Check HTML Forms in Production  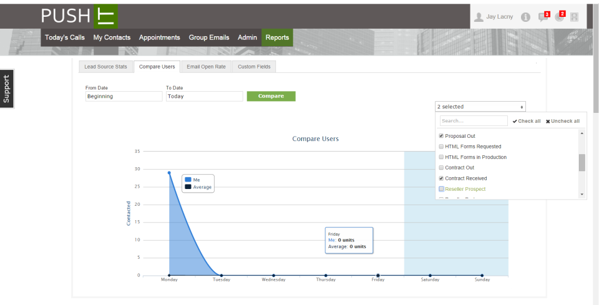point(441,157)
